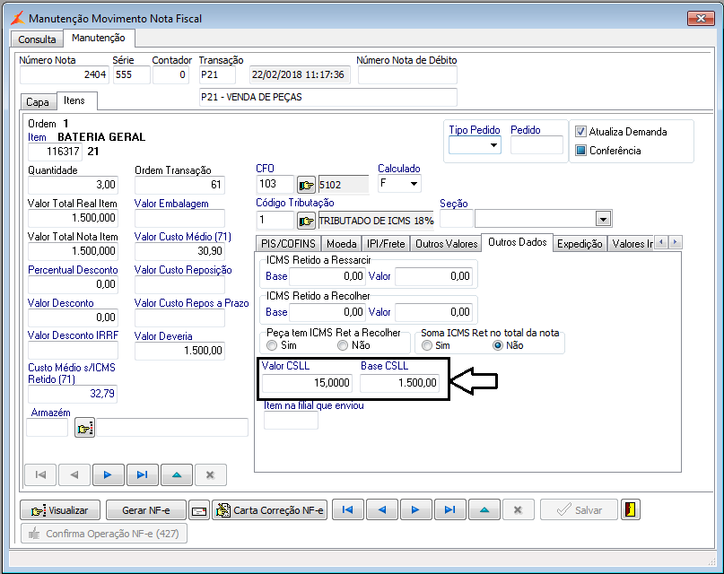Open the Capa tab

[x=37, y=102]
